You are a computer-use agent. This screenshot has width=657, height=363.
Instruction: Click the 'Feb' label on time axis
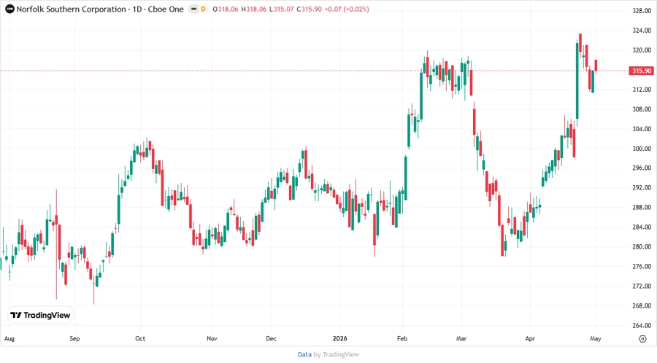coord(402,338)
